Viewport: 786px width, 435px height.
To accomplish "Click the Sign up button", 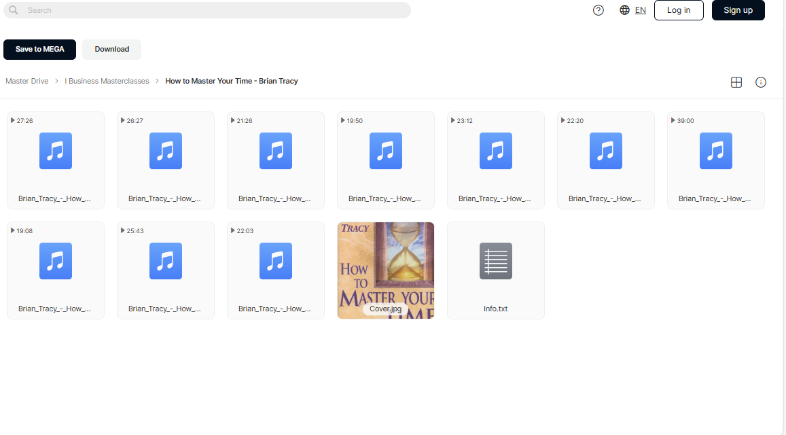I will coord(738,10).
